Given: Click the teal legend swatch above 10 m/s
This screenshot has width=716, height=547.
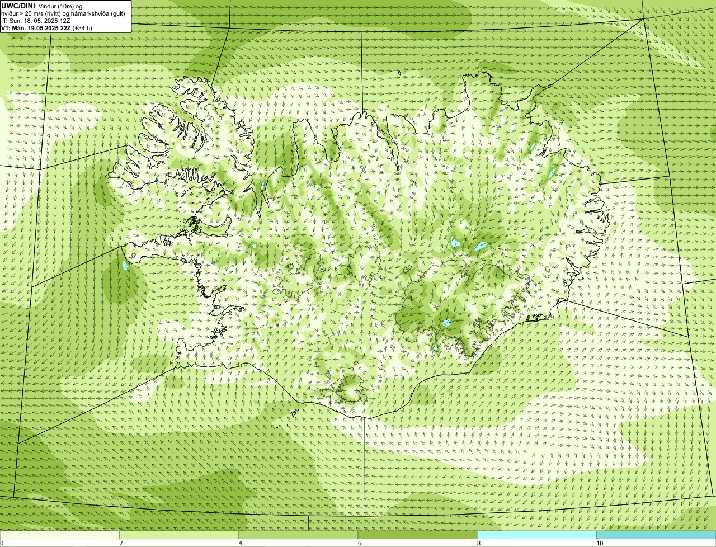Looking at the screenshot, I should click(656, 535).
